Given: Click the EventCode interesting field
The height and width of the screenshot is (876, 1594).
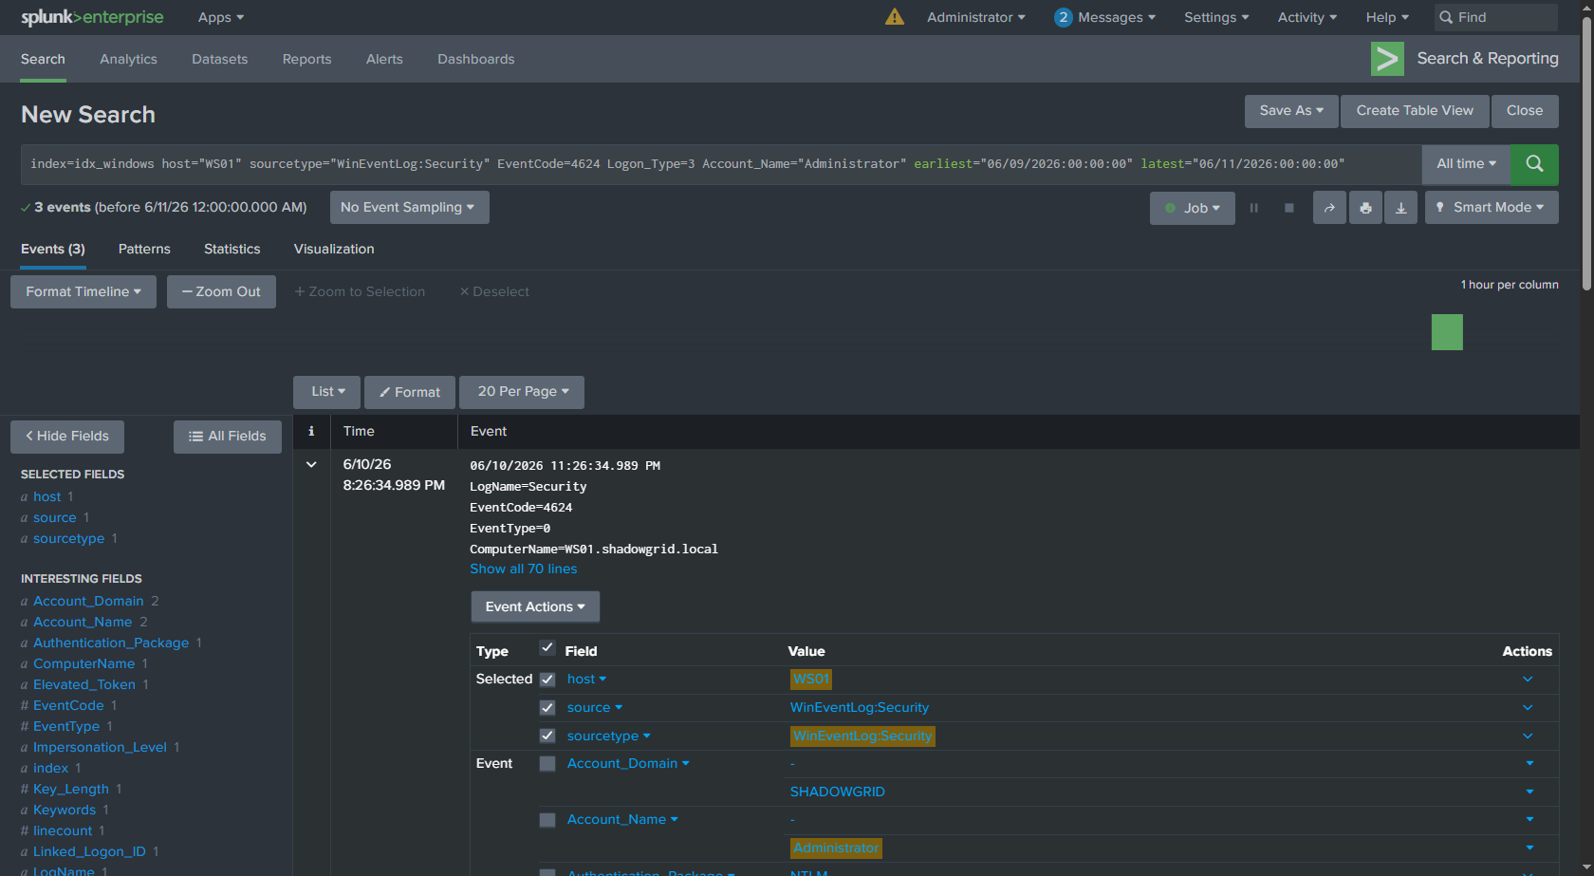Looking at the screenshot, I should pyautogui.click(x=68, y=706).
